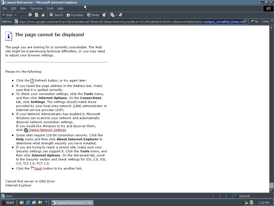Click the Print icon

[x=121, y=15]
